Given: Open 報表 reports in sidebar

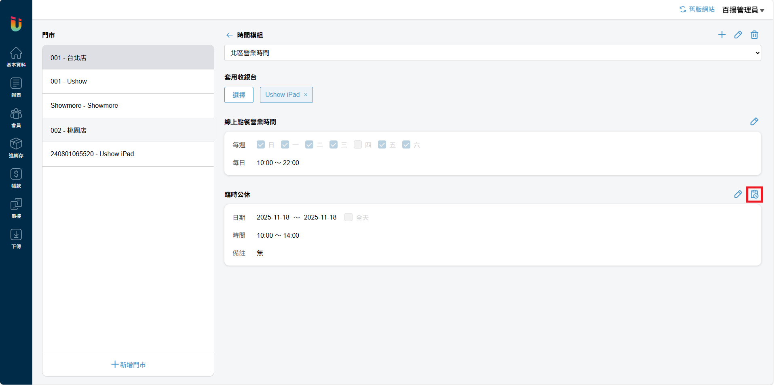Looking at the screenshot, I should coord(16,87).
